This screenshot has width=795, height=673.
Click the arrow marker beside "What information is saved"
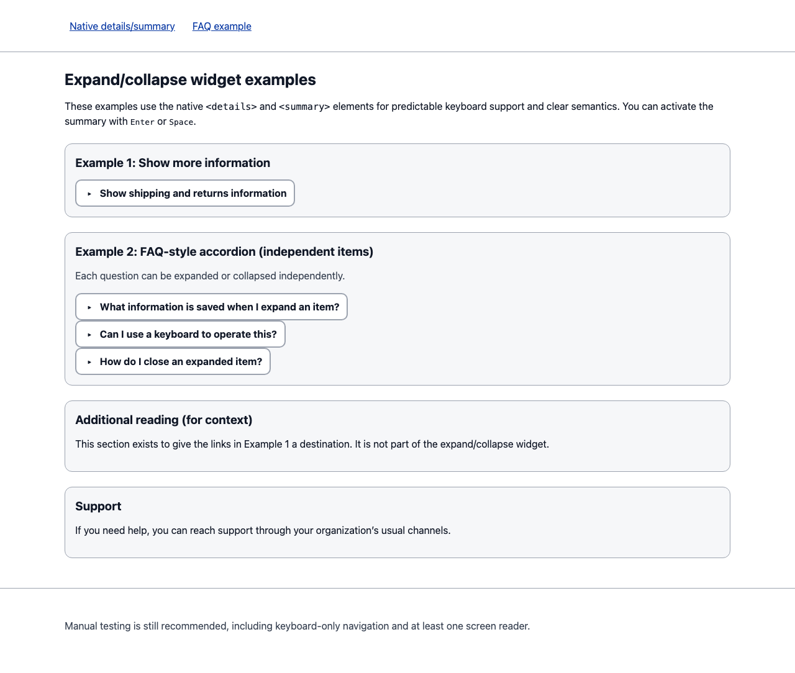pyautogui.click(x=89, y=307)
